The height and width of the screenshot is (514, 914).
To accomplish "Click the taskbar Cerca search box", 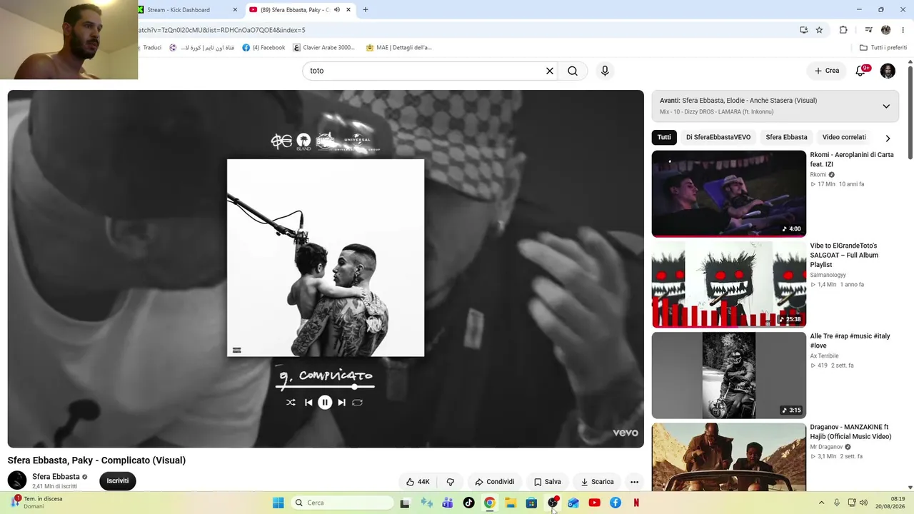I will (x=343, y=503).
